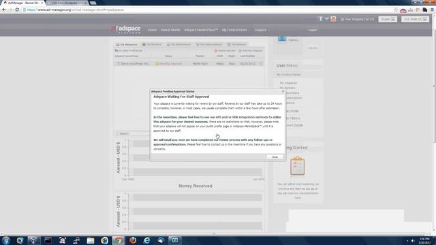Reload the page in Chrome

coord(17,10)
